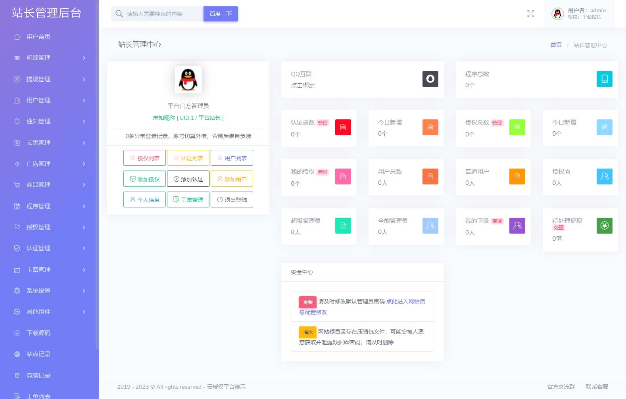The image size is (626, 399).
Task: Click the fullscreen toggle icon in header
Action: coord(530,14)
